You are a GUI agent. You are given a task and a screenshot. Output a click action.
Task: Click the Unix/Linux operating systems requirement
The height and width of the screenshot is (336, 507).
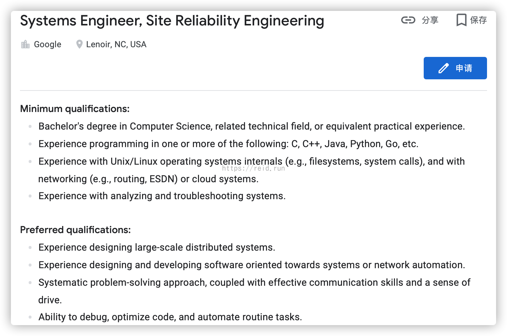pyautogui.click(x=251, y=161)
